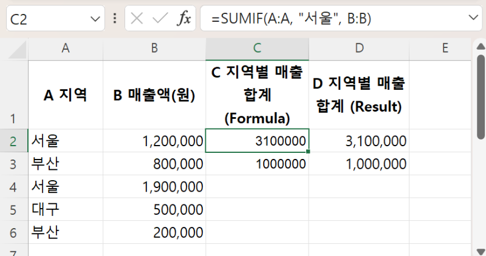Select column C header

point(257,49)
